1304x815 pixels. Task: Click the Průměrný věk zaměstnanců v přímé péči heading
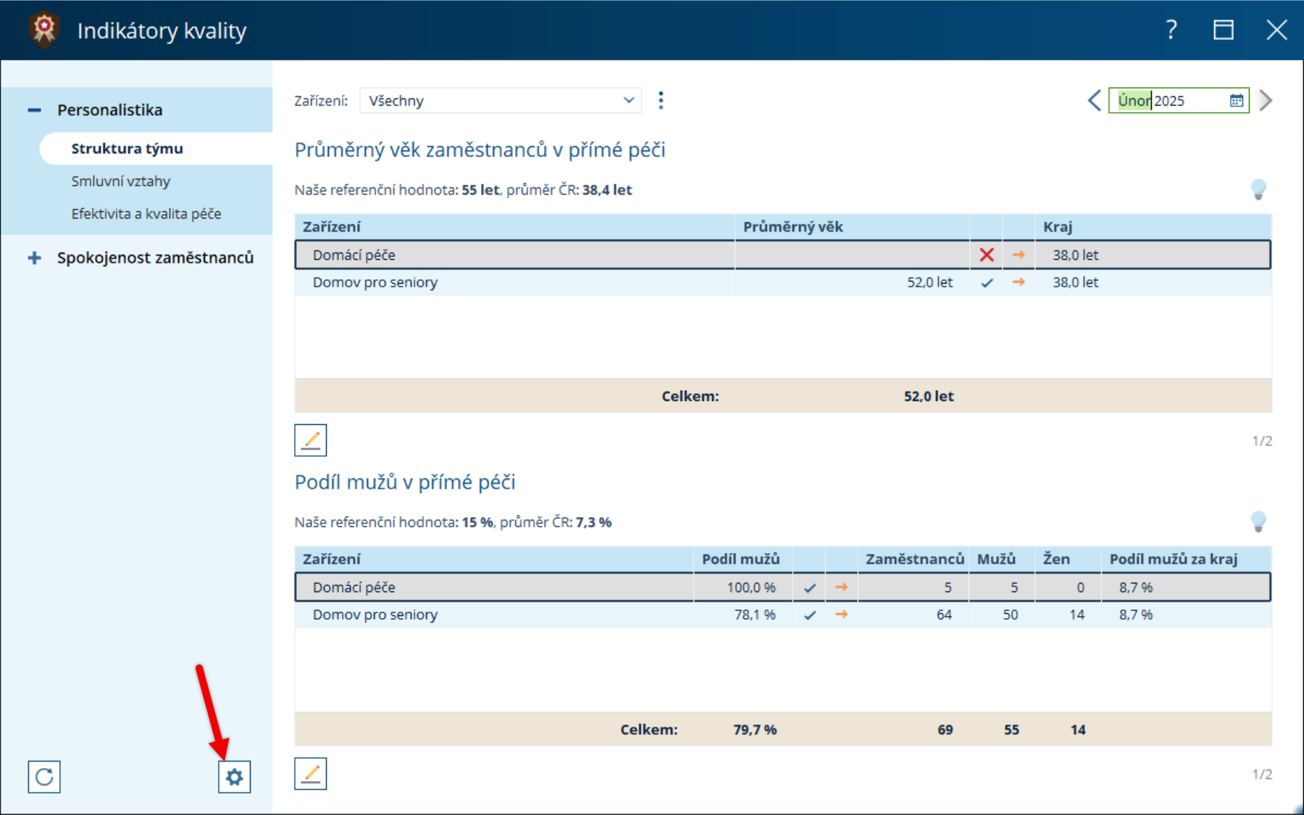pyautogui.click(x=480, y=150)
